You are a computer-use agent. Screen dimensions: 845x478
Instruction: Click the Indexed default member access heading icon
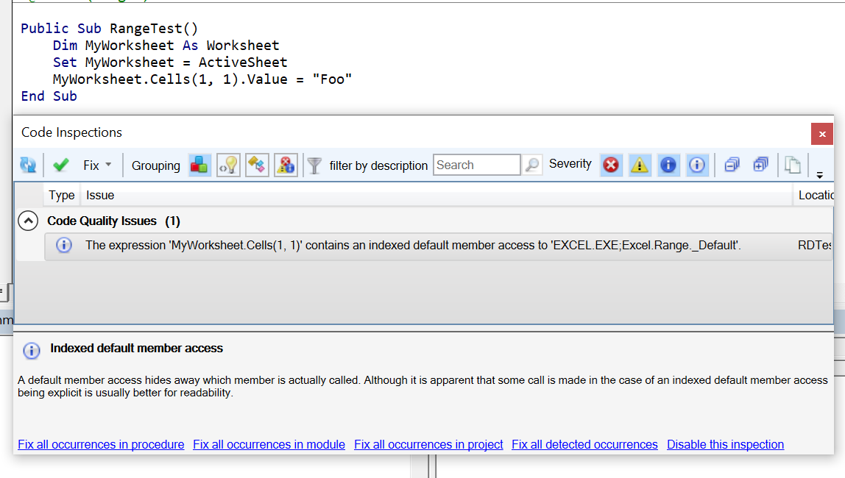click(31, 351)
